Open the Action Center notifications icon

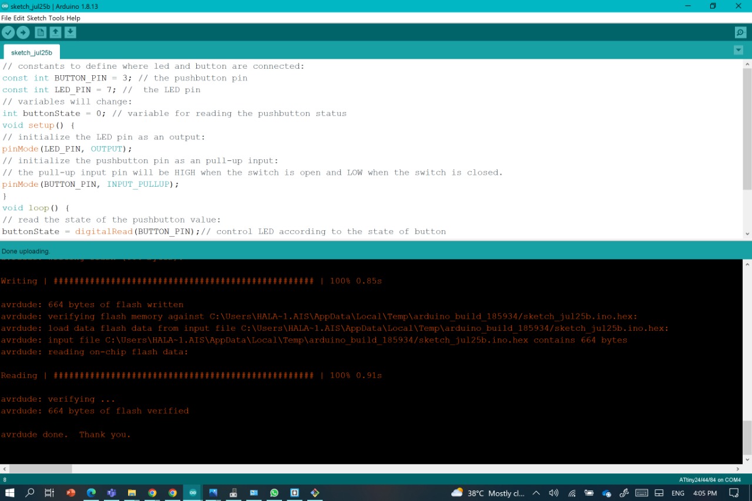734,493
